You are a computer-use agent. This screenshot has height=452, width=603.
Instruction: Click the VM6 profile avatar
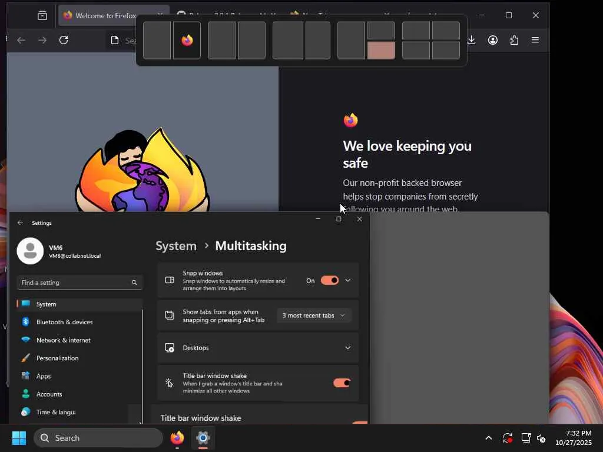pyautogui.click(x=31, y=251)
